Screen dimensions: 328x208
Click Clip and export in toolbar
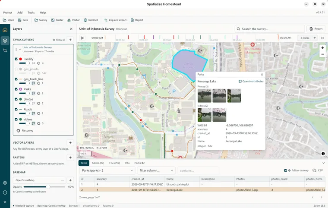(116, 20)
